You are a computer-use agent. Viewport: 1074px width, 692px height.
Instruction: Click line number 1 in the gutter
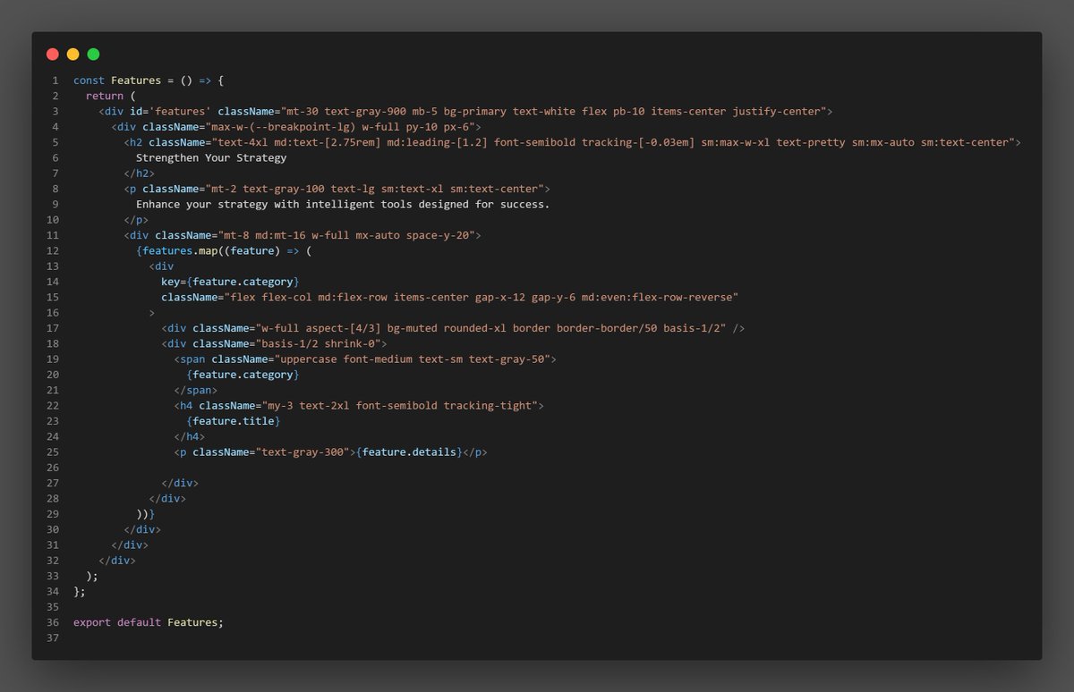pos(55,80)
